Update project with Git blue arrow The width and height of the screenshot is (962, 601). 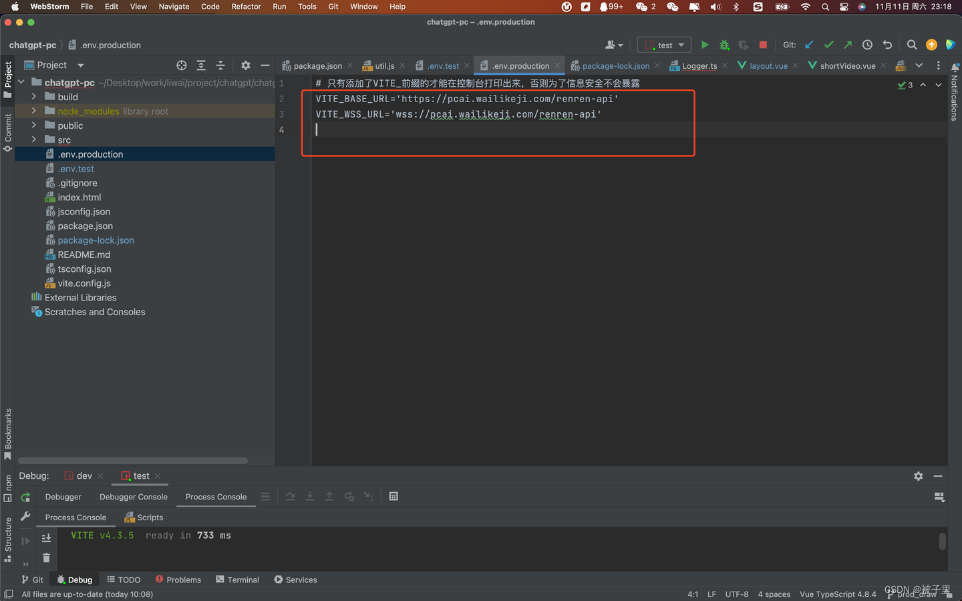(809, 45)
